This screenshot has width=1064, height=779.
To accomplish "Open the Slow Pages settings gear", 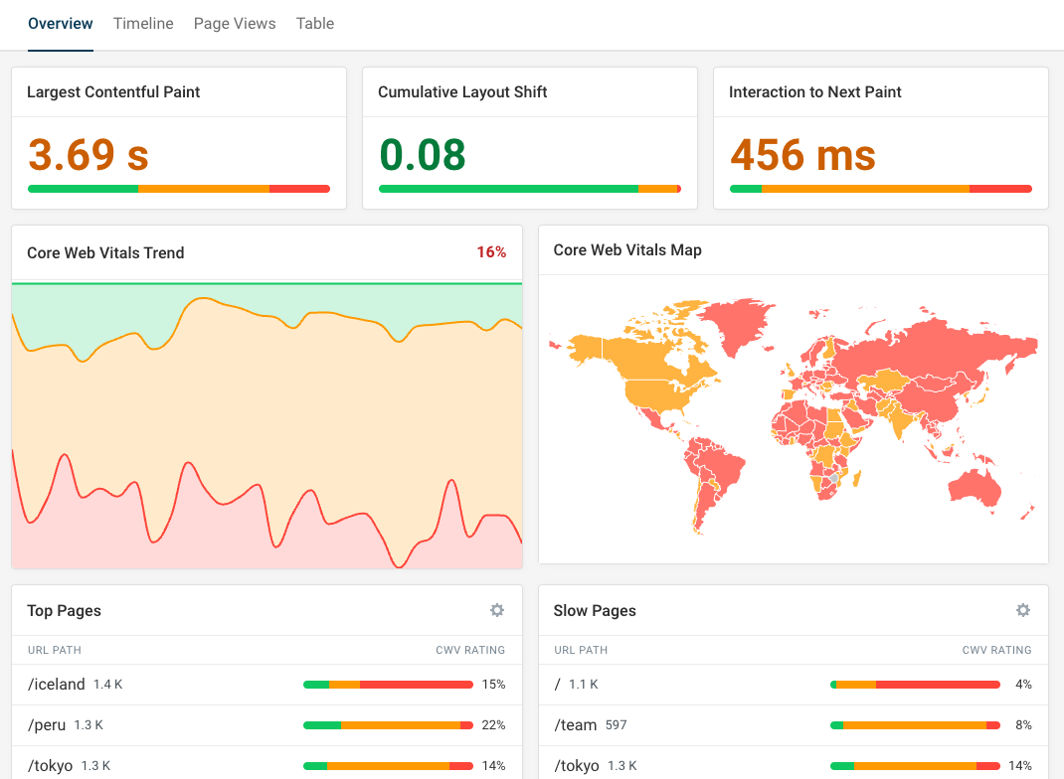I will click(1023, 610).
